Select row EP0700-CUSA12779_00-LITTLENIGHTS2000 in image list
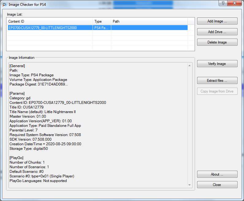244x201 pixels. [97, 28]
